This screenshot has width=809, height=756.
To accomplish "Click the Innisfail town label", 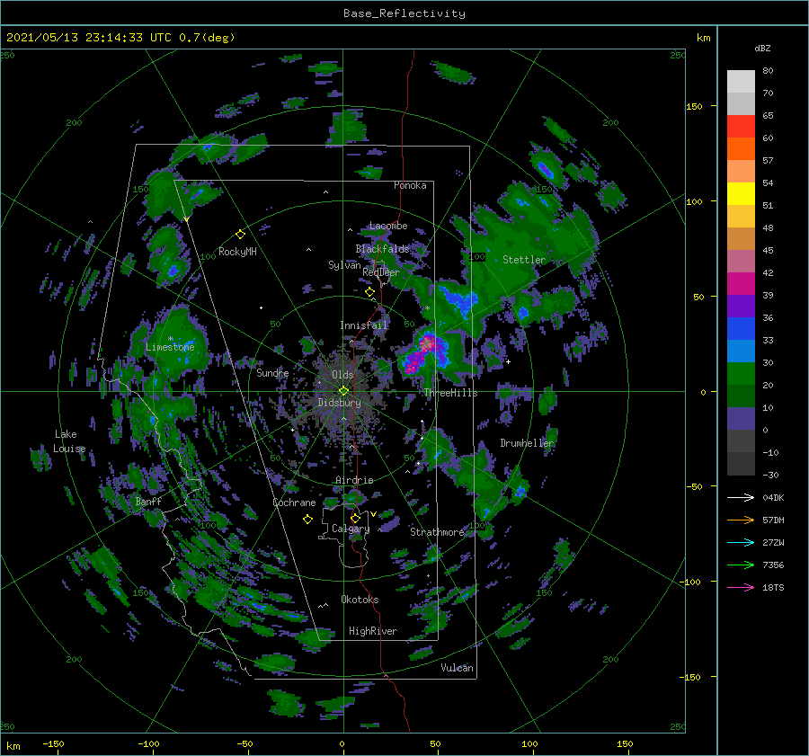I will point(363,325).
